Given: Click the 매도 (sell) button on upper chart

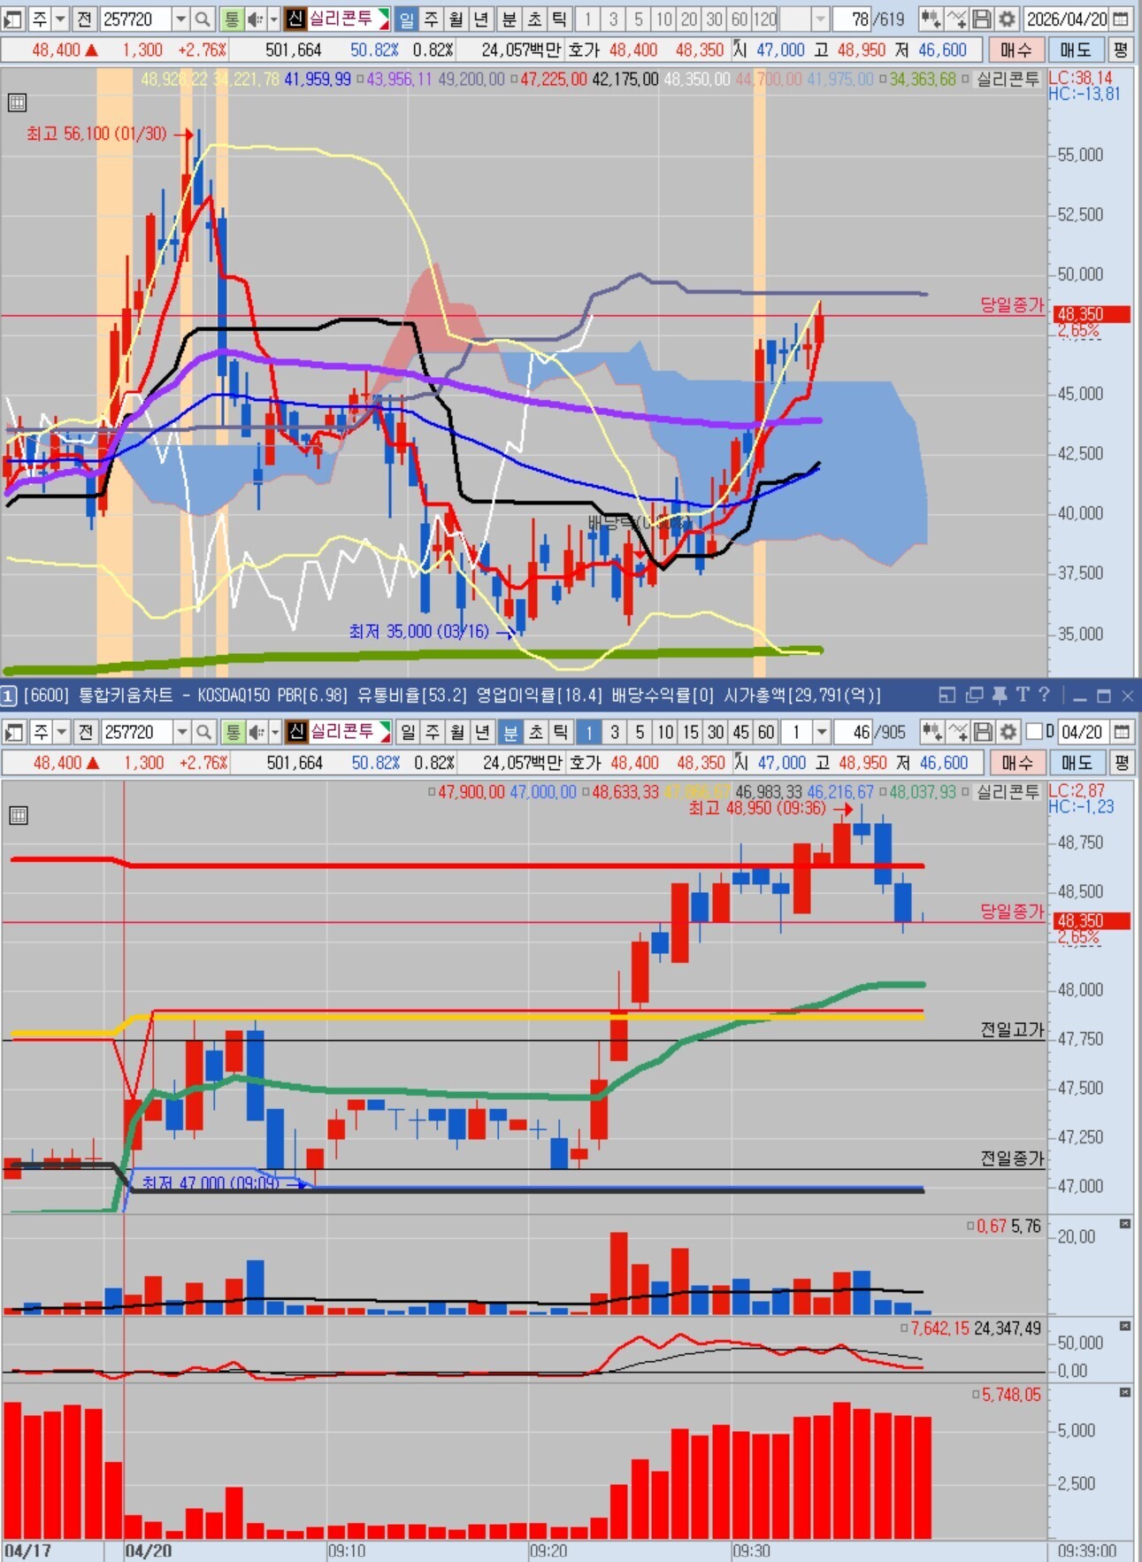Looking at the screenshot, I should [x=1075, y=50].
